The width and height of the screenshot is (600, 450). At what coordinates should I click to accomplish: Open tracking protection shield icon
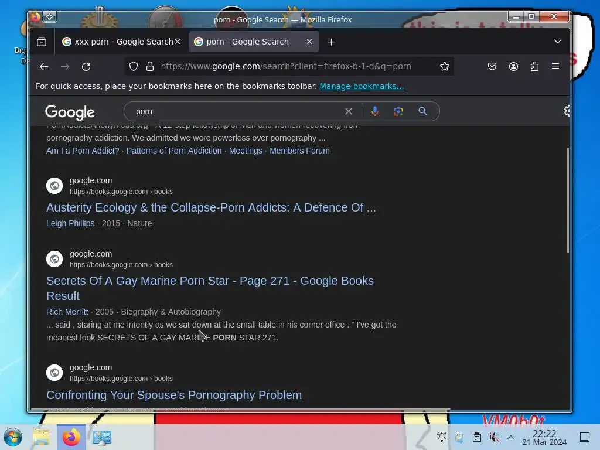[133, 67]
